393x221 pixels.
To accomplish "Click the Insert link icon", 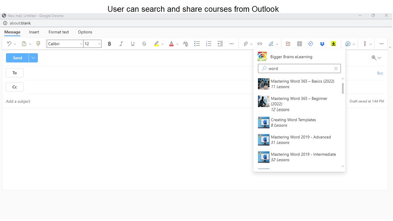I will tap(260, 44).
